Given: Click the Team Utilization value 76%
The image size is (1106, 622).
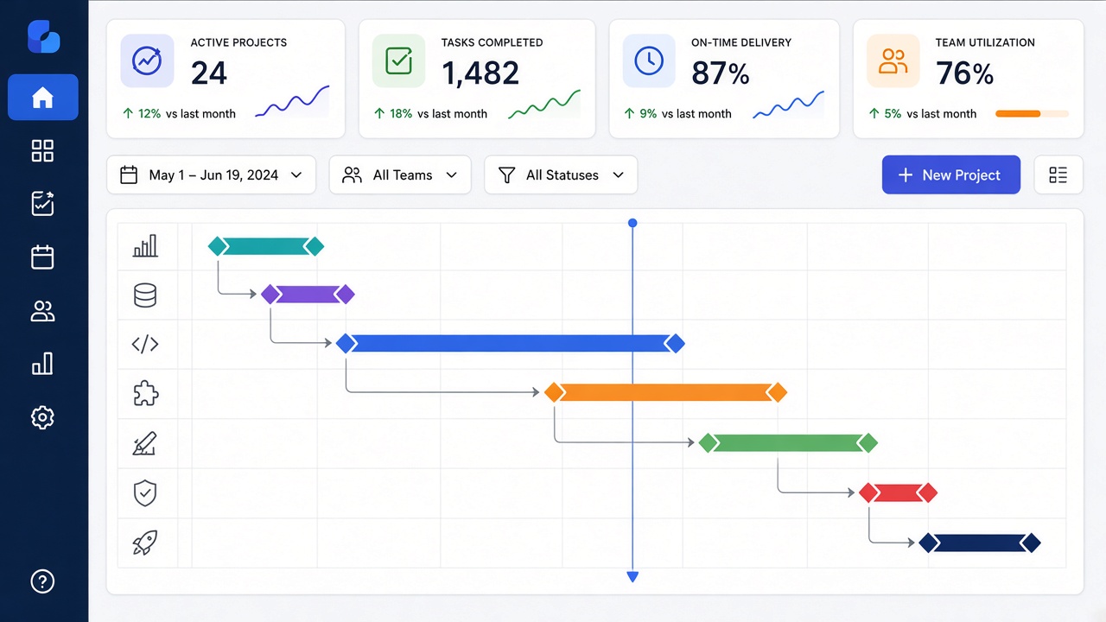Looking at the screenshot, I should point(965,73).
